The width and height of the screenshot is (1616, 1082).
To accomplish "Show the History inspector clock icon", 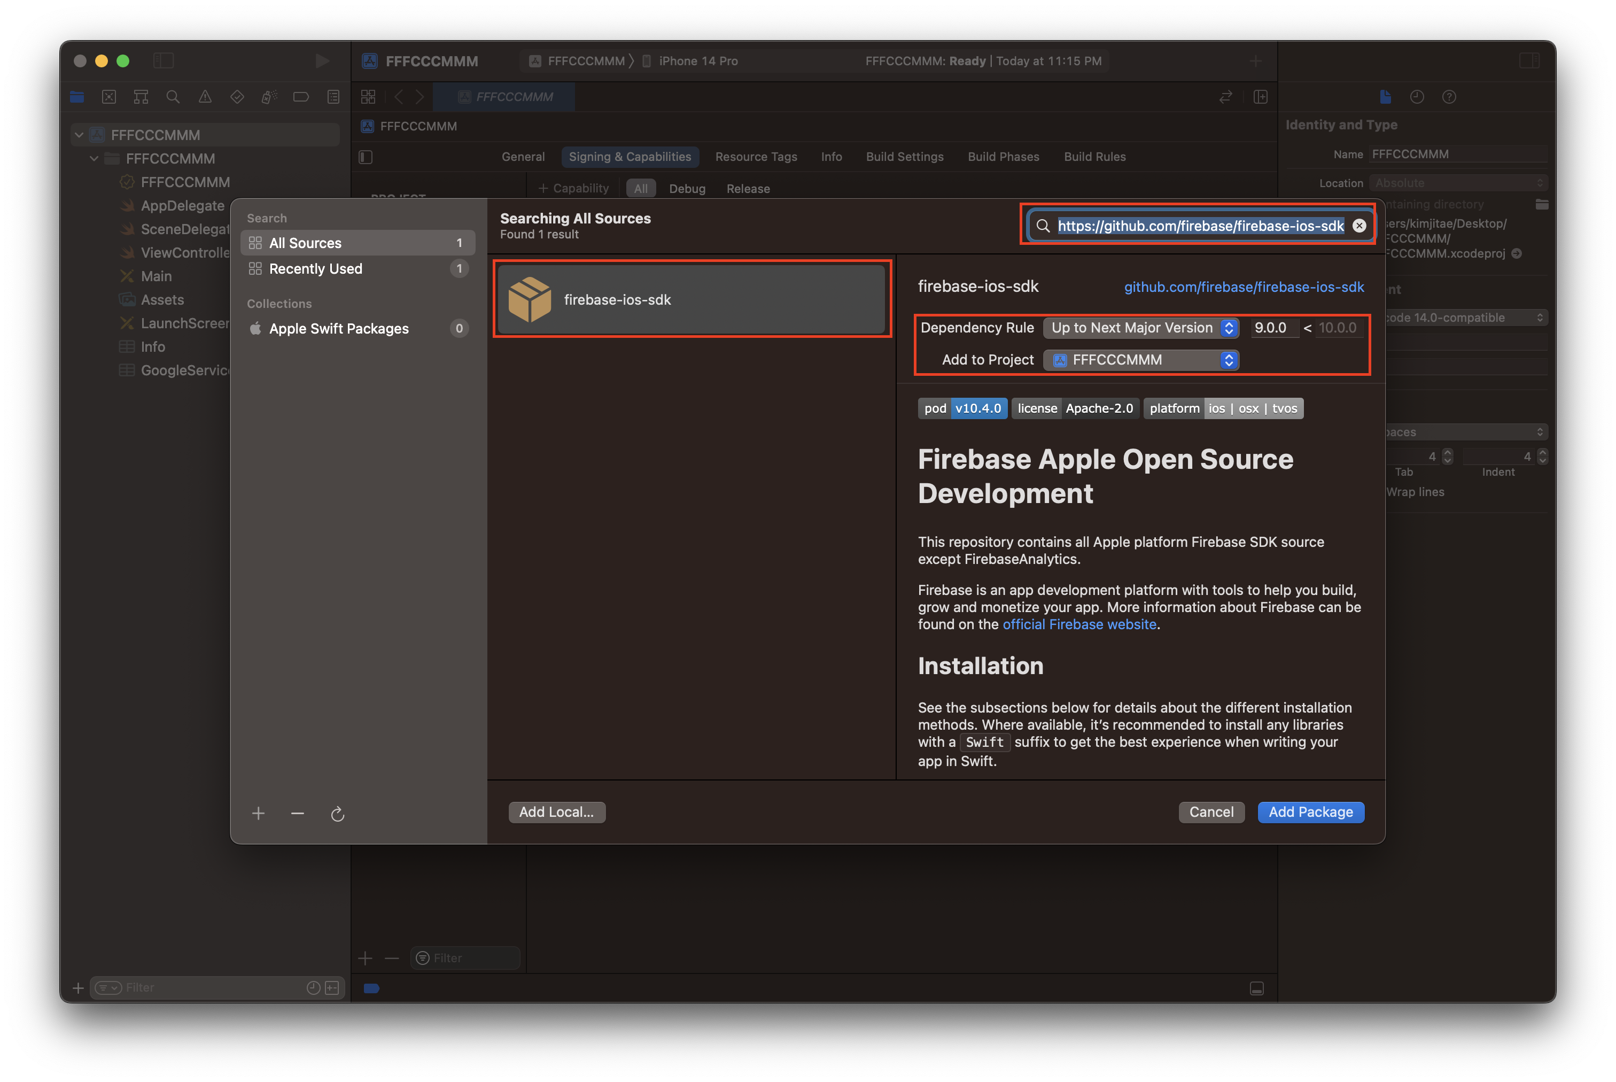I will (1417, 97).
